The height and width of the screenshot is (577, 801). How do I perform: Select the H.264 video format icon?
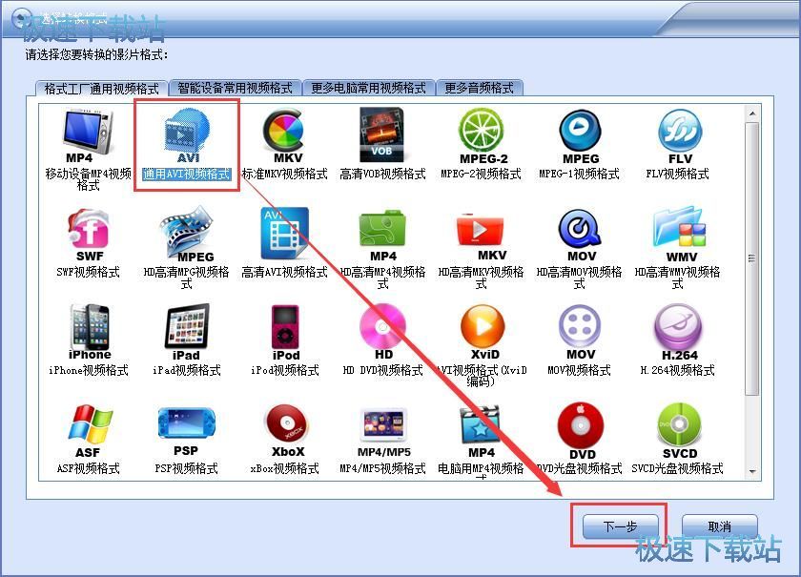coord(678,332)
